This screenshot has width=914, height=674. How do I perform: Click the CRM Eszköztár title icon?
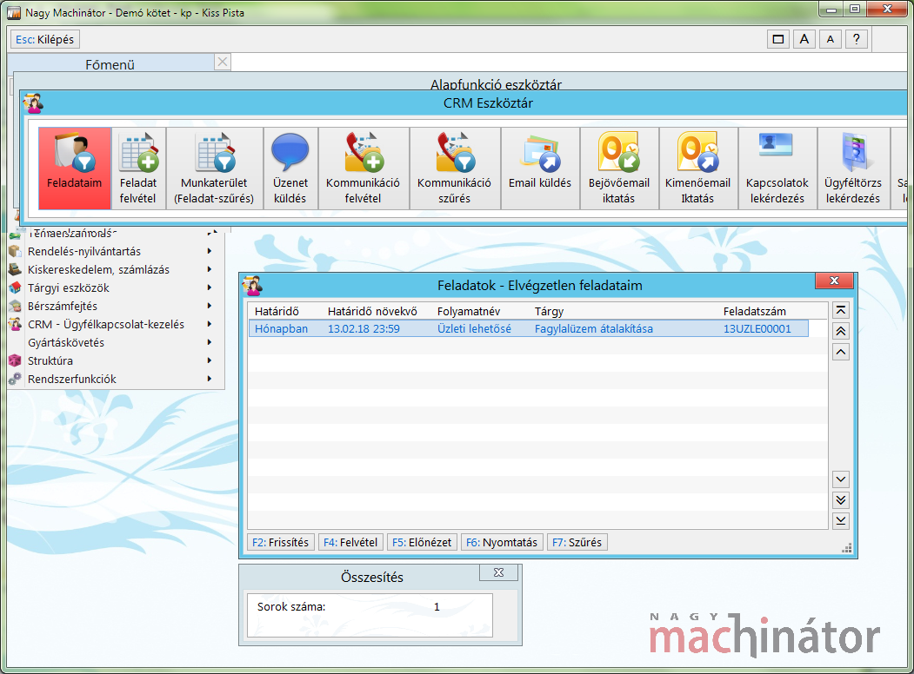pyautogui.click(x=33, y=103)
